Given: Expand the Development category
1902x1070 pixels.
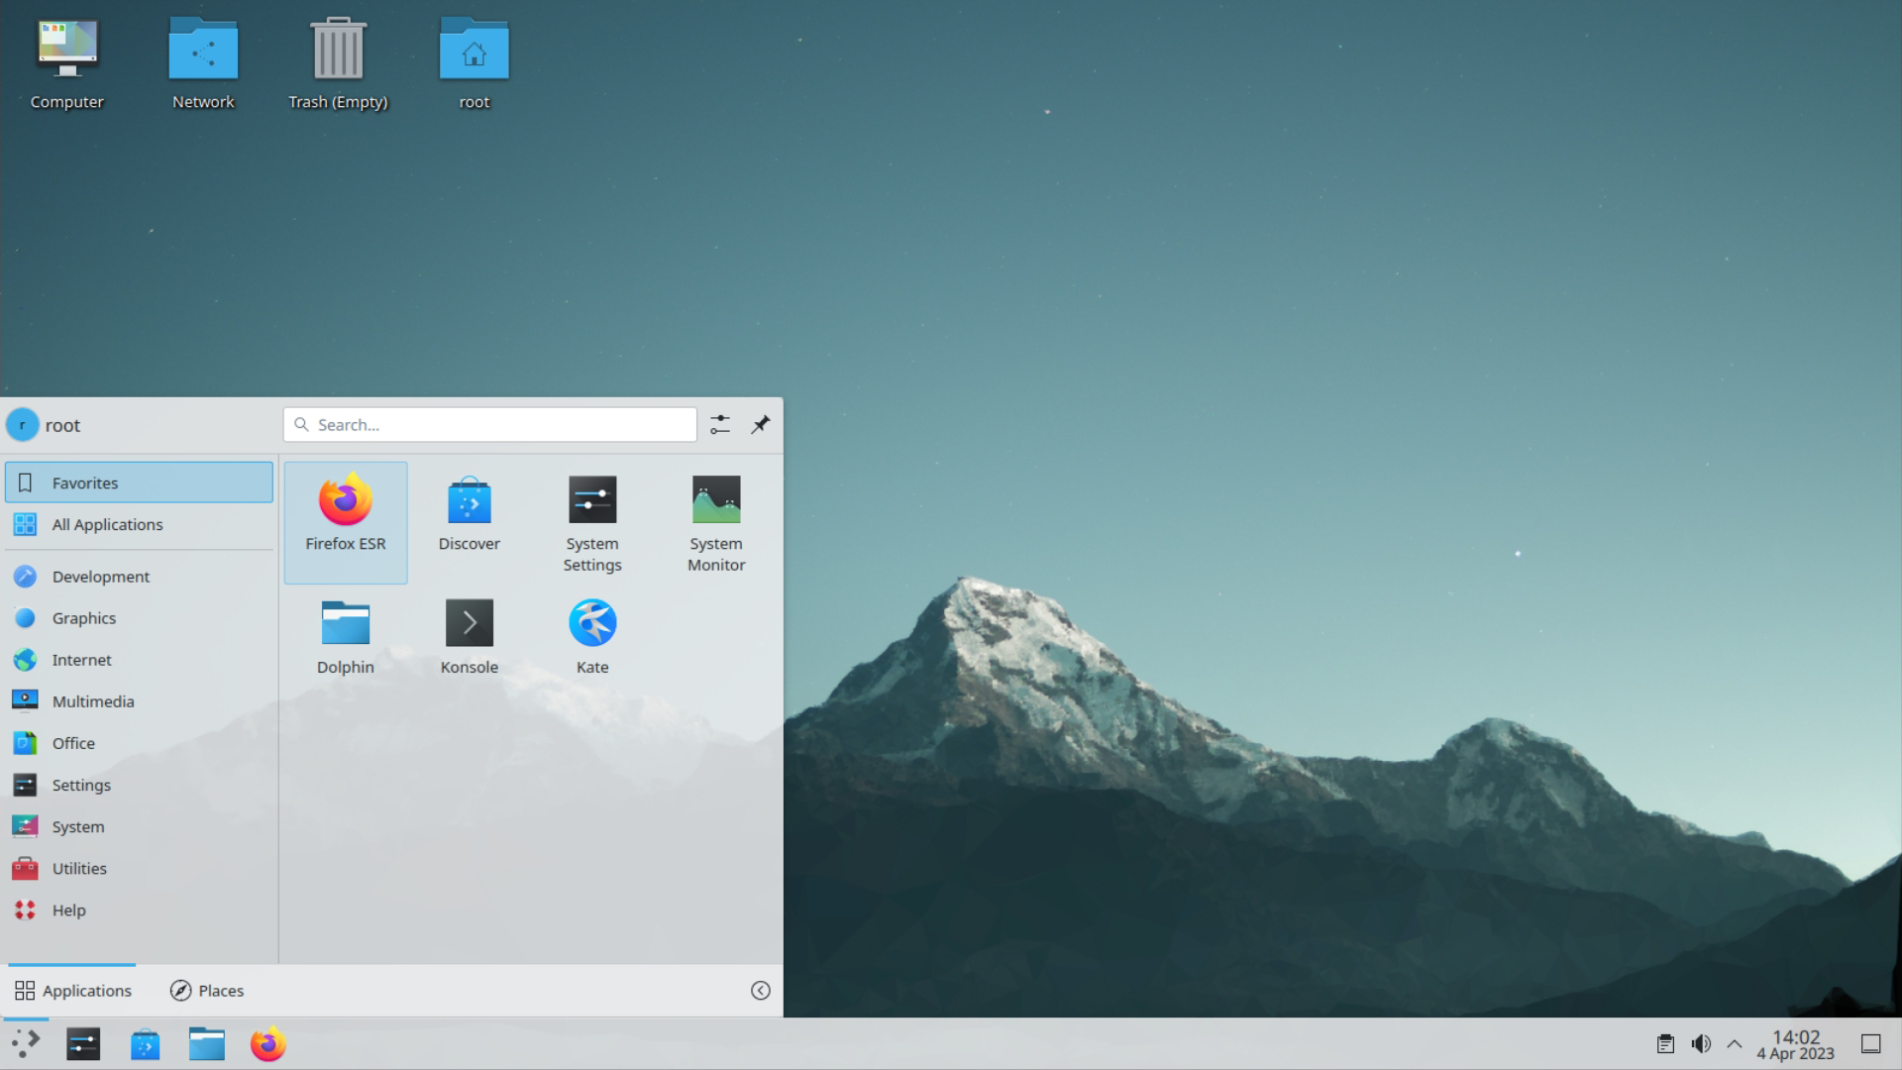Looking at the screenshot, I should click(101, 577).
